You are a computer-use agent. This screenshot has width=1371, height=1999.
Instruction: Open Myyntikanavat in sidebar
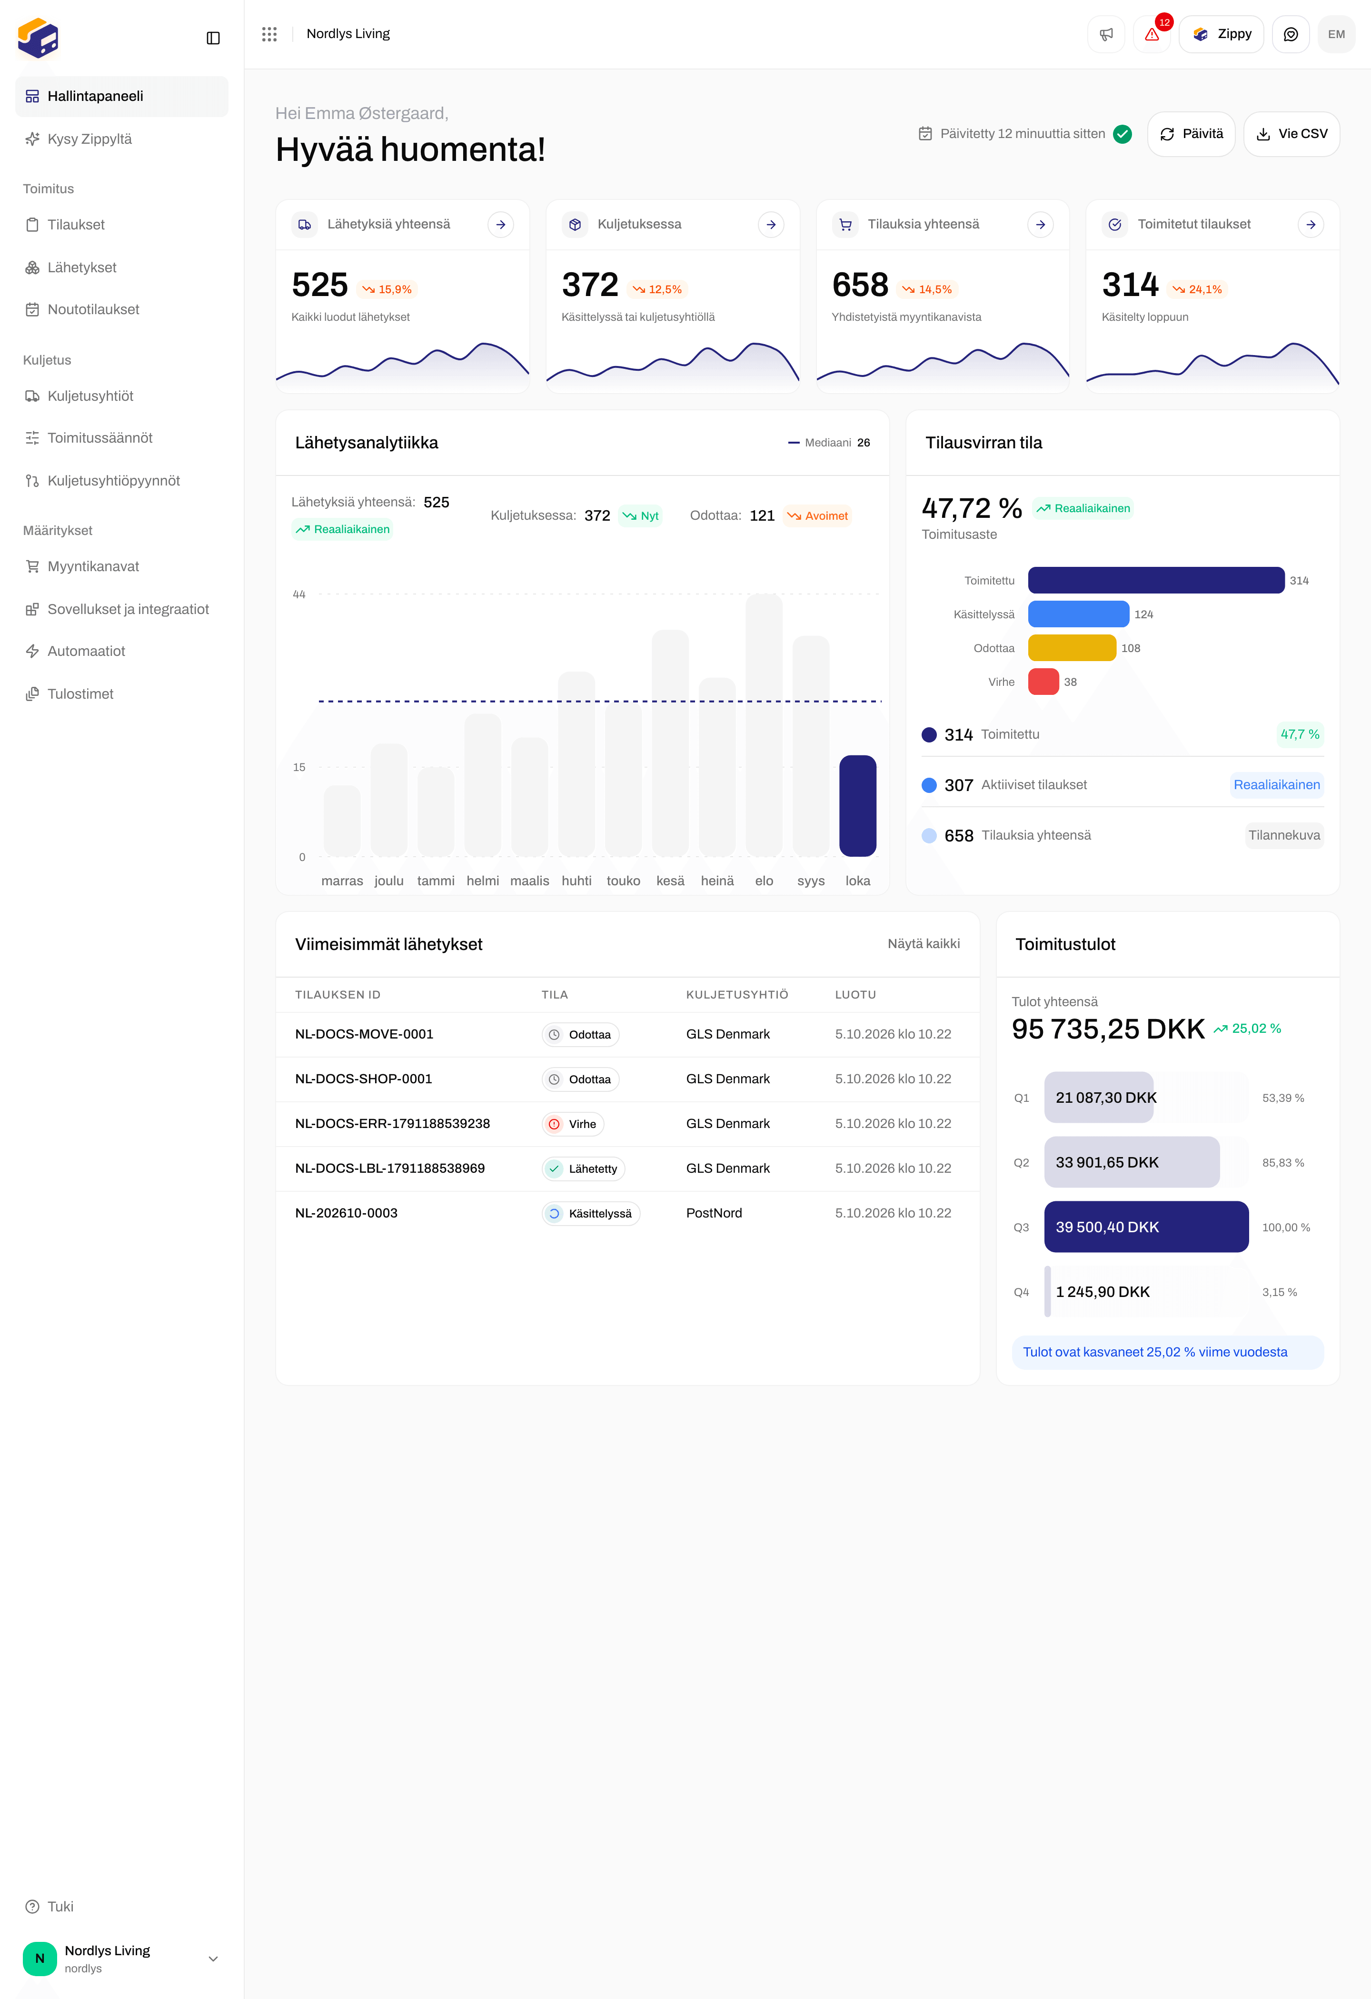coord(121,566)
